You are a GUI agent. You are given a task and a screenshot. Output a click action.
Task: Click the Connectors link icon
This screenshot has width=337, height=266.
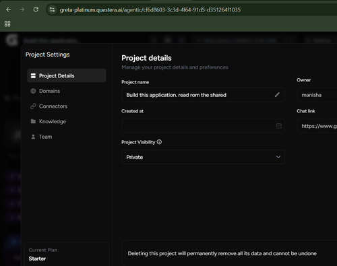click(x=33, y=106)
